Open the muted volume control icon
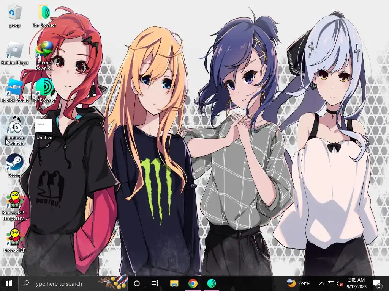The height and width of the screenshot is (291, 389). 340,283
